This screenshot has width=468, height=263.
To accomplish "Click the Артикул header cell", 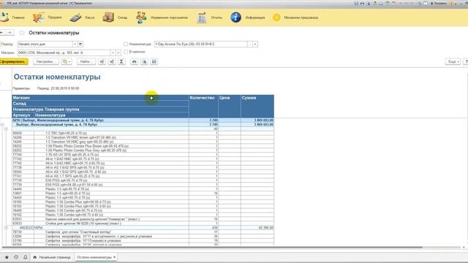I will point(23,115).
